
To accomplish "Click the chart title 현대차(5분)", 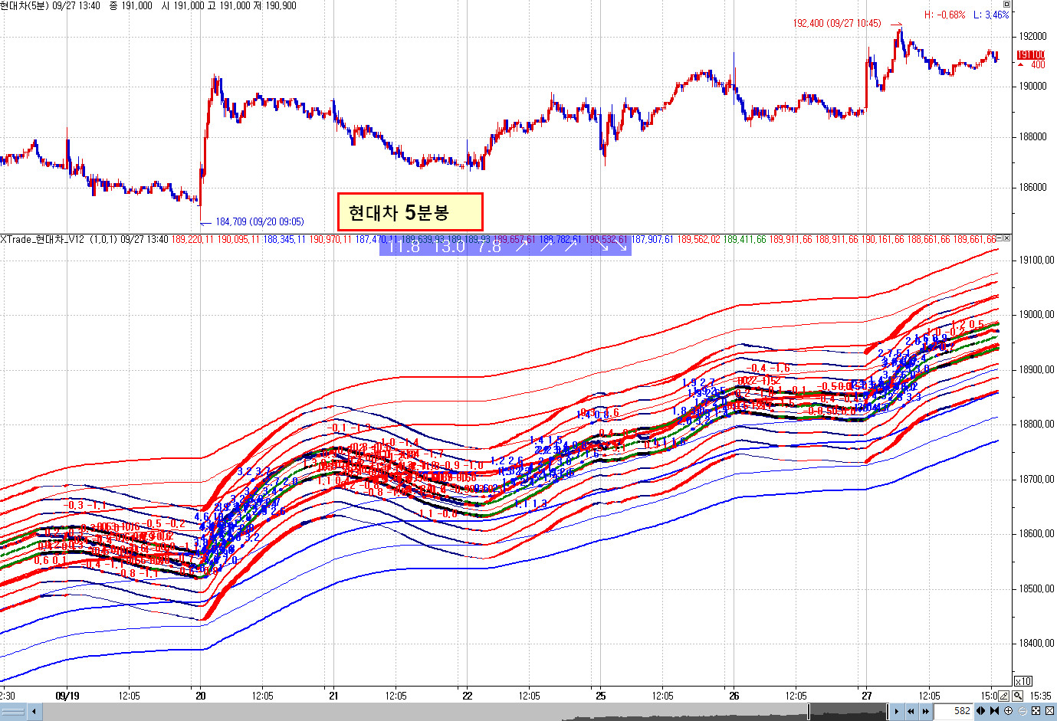I will click(x=25, y=5).
